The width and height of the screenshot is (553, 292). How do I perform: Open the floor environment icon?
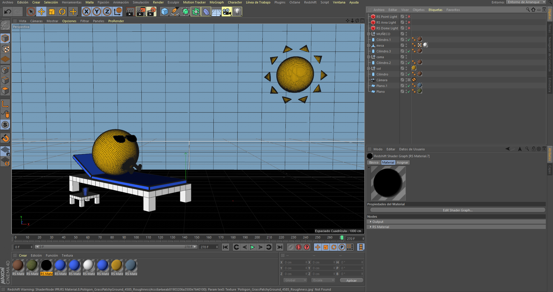pos(216,12)
